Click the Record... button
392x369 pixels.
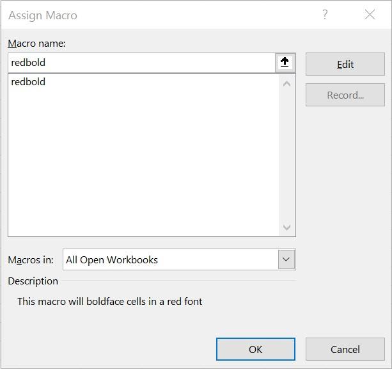pos(345,95)
